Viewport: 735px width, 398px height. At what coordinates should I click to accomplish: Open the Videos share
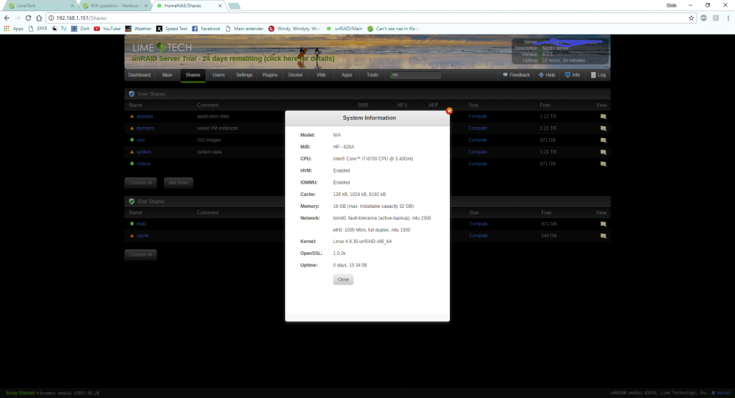tap(143, 164)
